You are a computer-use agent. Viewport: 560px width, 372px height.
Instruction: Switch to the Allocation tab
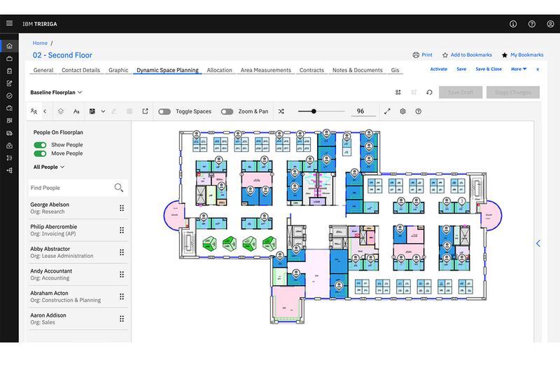[219, 70]
